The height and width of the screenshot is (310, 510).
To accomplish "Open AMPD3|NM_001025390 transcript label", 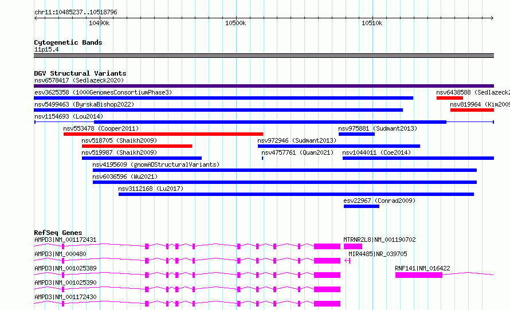I will (x=65, y=282).
